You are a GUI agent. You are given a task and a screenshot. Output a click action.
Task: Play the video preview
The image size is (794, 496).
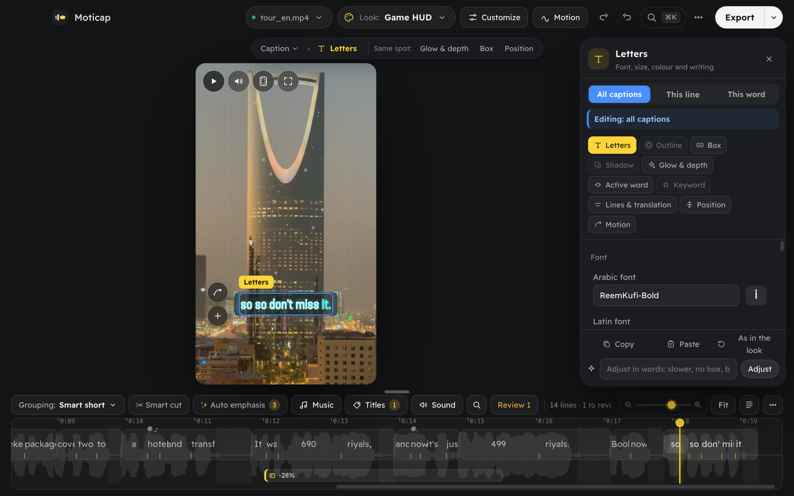coord(214,81)
